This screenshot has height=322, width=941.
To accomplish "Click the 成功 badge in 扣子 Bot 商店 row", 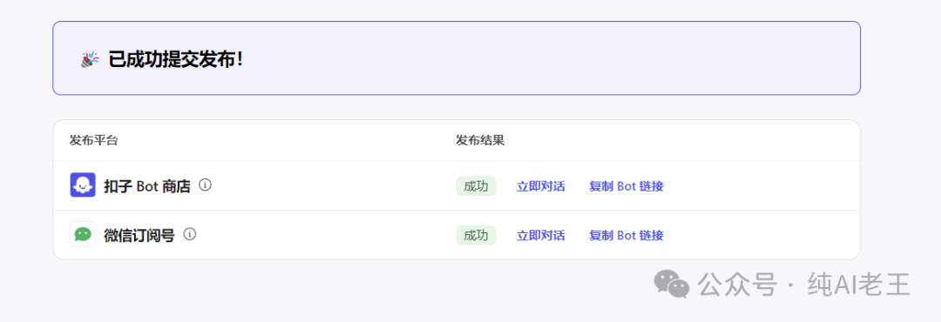I will pyautogui.click(x=476, y=186).
